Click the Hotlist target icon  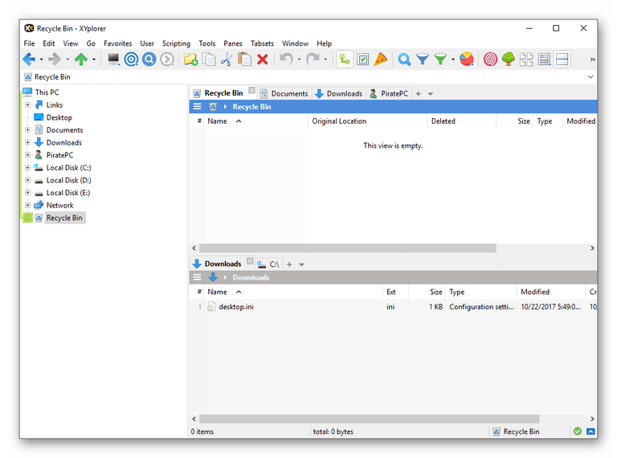(x=132, y=59)
